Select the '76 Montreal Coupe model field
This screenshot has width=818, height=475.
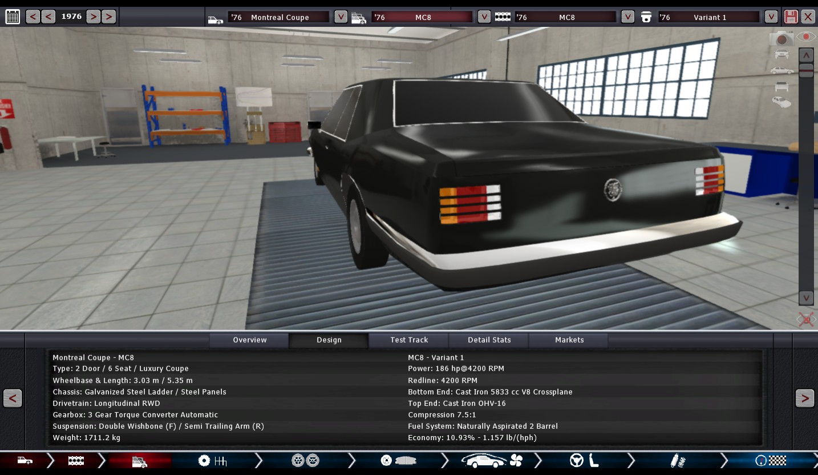[279, 17]
